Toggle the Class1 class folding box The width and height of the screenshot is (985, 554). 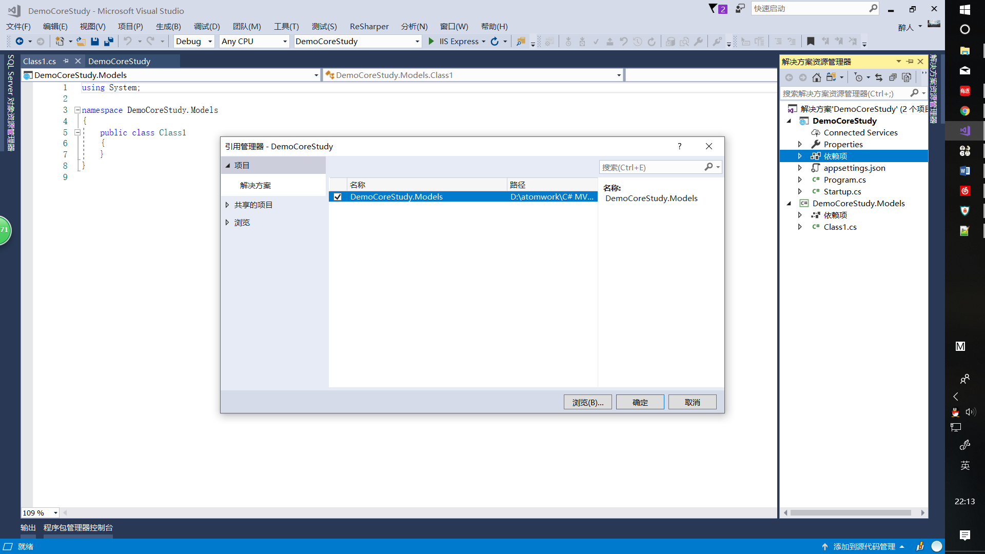coord(77,132)
